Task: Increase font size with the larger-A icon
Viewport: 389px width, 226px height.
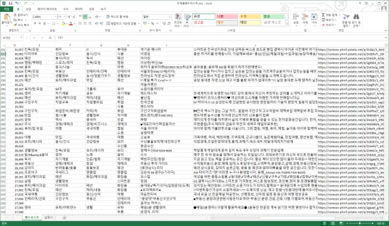Action: [x=69, y=17]
